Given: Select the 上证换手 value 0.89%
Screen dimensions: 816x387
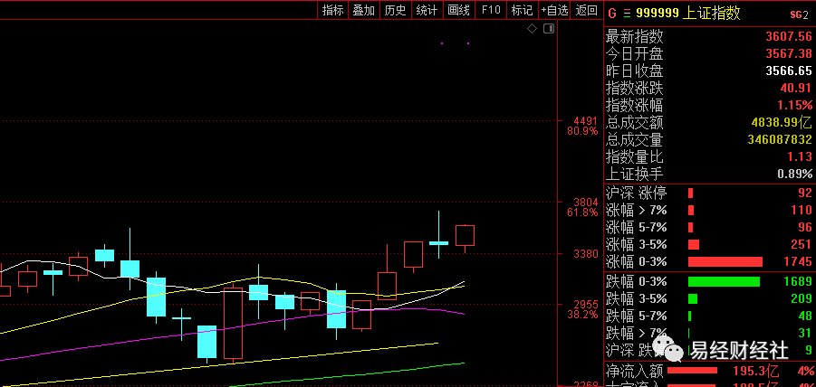Looking at the screenshot, I should coord(794,174).
